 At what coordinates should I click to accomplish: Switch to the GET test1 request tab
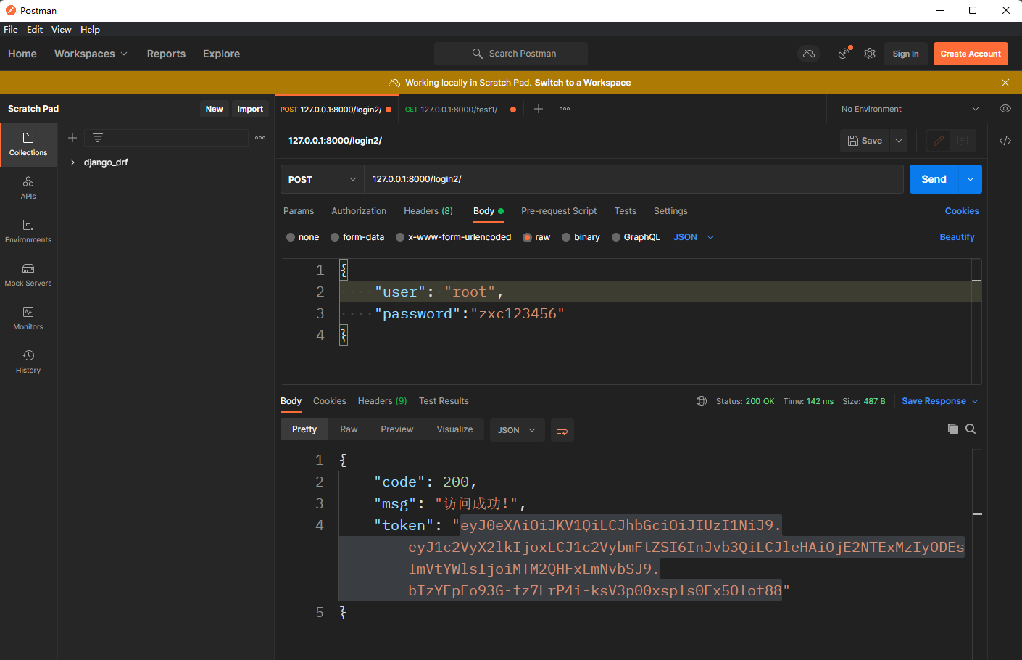point(460,110)
